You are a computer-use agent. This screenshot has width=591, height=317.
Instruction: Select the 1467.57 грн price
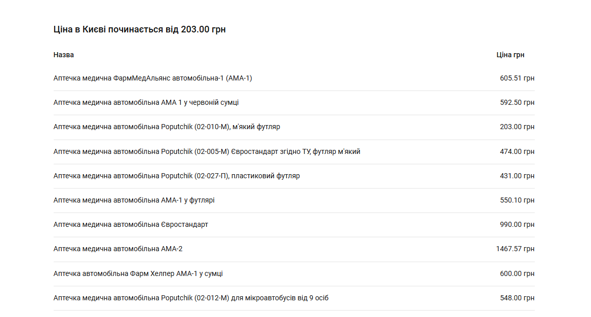point(515,249)
